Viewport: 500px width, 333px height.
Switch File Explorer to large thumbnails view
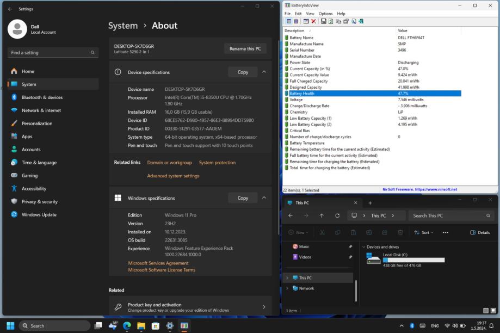click(x=493, y=311)
